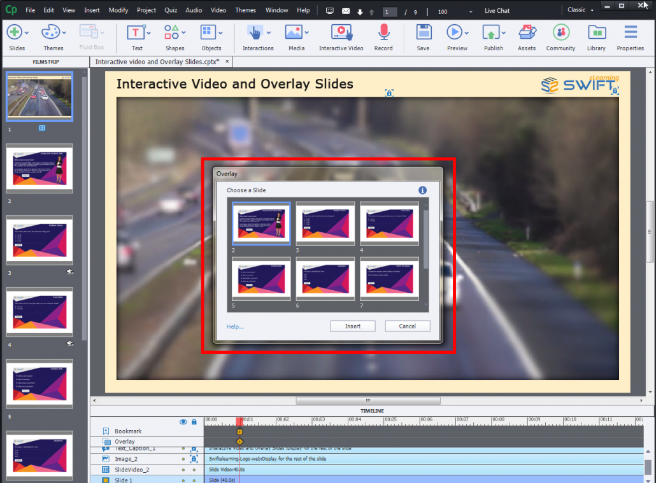Click the Assets icon
The height and width of the screenshot is (483, 656).
[x=526, y=32]
